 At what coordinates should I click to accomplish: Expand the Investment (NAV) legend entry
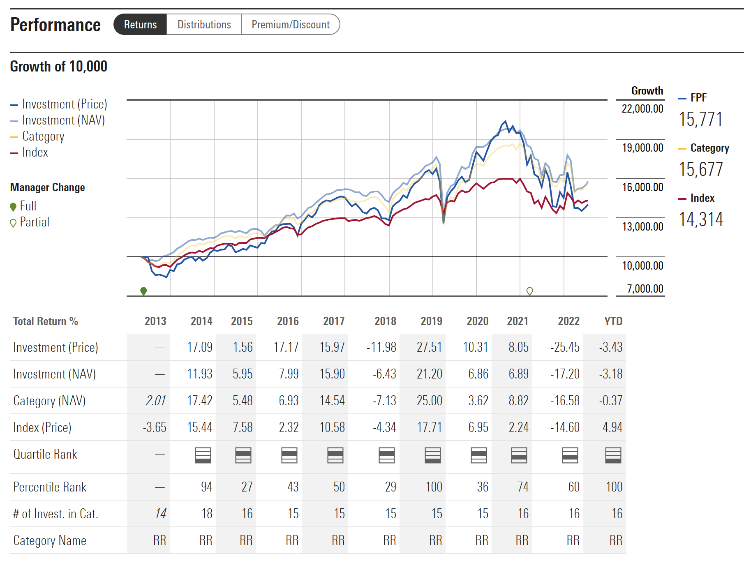[63, 120]
